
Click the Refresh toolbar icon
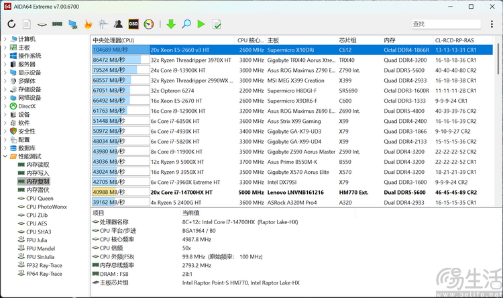click(x=11, y=24)
